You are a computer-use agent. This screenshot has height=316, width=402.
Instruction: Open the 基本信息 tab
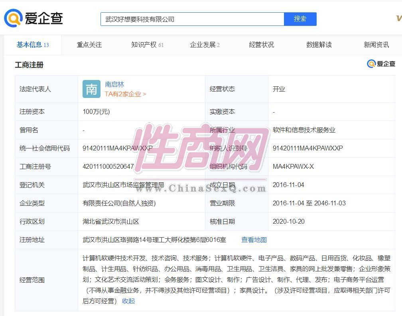(x=33, y=45)
